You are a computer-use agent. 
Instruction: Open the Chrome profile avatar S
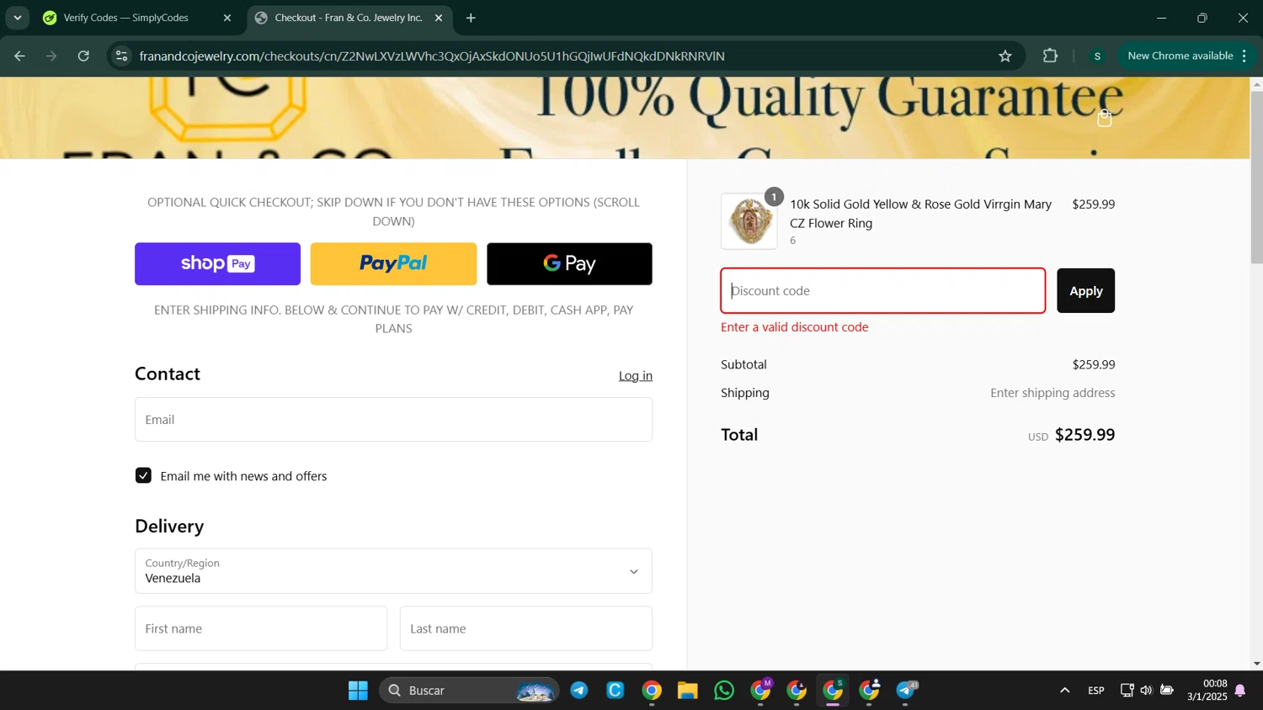click(1097, 56)
